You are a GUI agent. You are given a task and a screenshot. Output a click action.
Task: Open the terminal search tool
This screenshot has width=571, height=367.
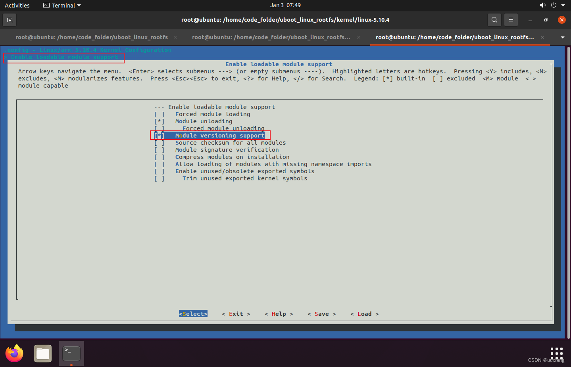pos(494,20)
